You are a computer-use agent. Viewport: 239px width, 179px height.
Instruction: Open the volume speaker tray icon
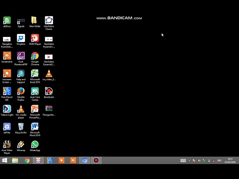point(199,161)
